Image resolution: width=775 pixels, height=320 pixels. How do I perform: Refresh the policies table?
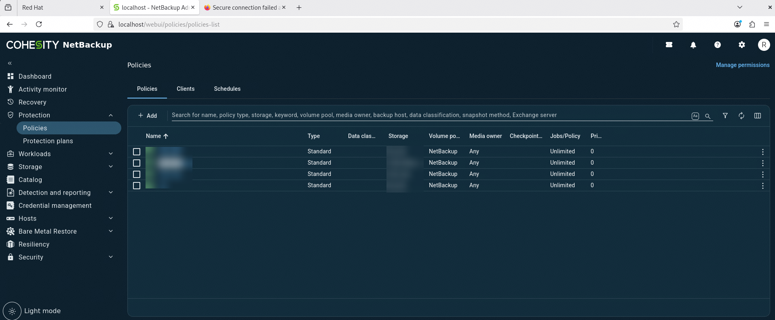741,115
